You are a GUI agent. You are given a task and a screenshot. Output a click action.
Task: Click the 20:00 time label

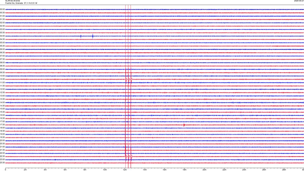[x=2, y=141]
